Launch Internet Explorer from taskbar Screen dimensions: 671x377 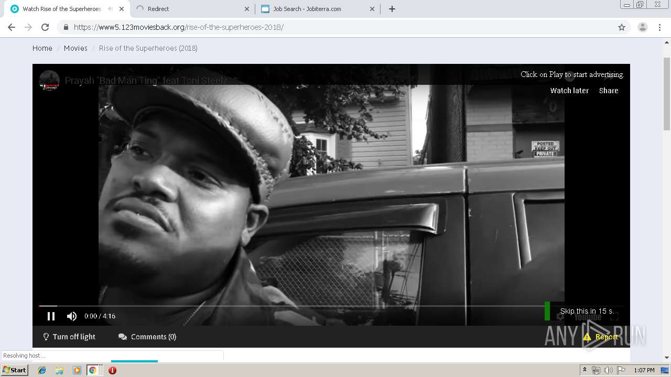(42, 370)
